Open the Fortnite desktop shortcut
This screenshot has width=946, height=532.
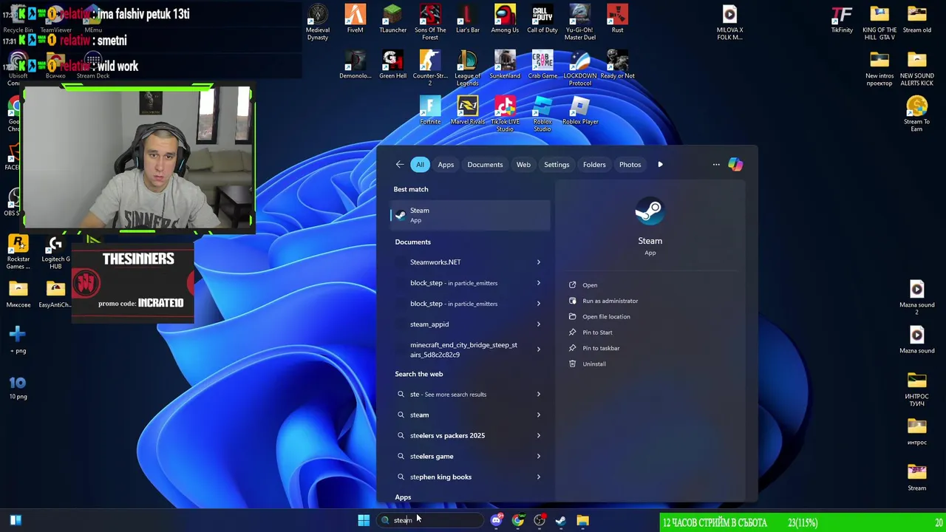pyautogui.click(x=430, y=111)
